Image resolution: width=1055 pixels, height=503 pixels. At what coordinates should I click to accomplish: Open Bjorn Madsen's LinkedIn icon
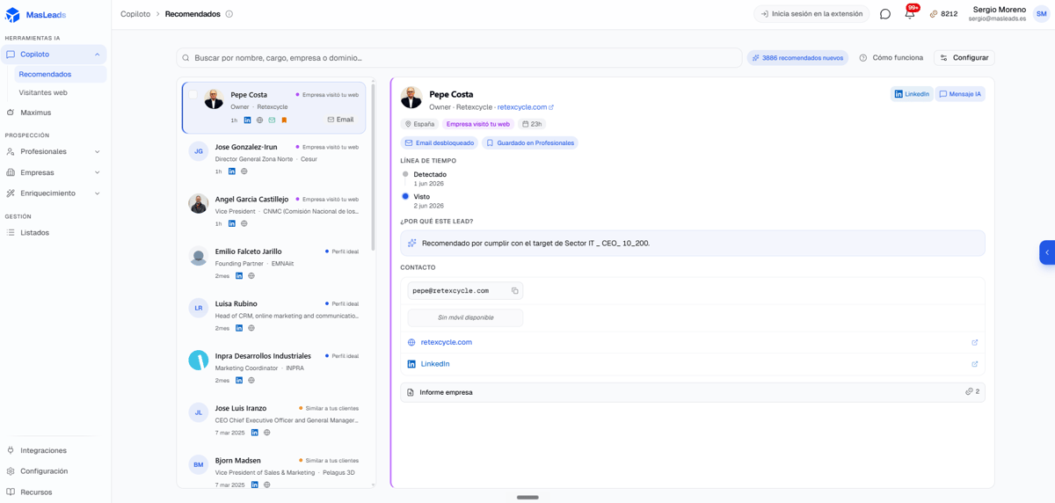coord(255,485)
